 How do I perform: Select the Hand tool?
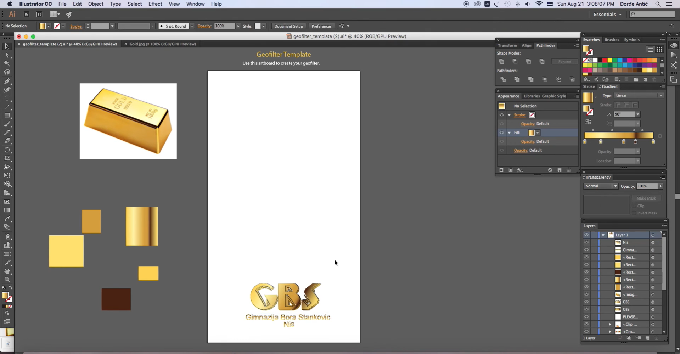(x=7, y=271)
